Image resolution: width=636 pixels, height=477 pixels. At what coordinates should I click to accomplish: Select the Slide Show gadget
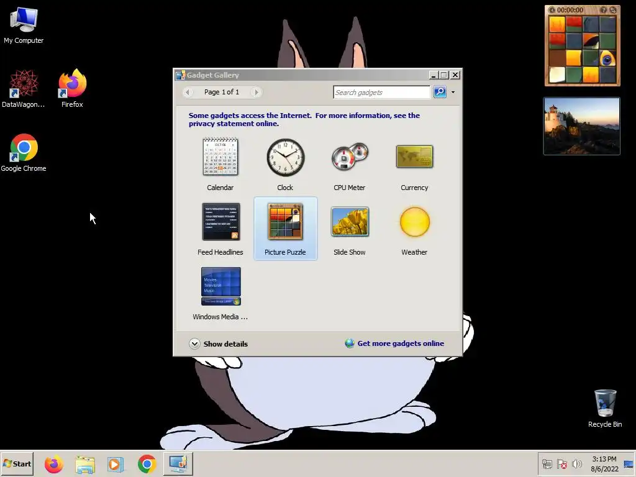click(349, 229)
